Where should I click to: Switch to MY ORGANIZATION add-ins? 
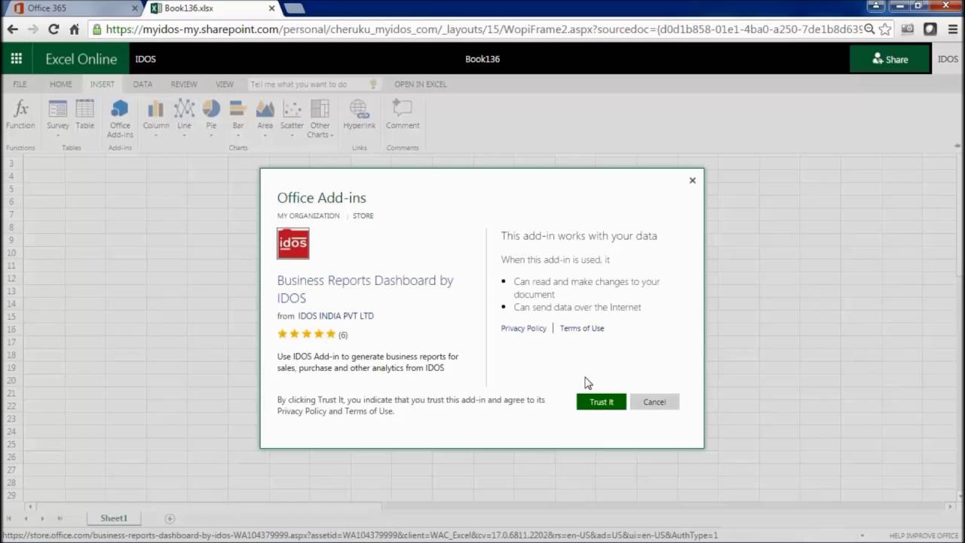(x=308, y=216)
